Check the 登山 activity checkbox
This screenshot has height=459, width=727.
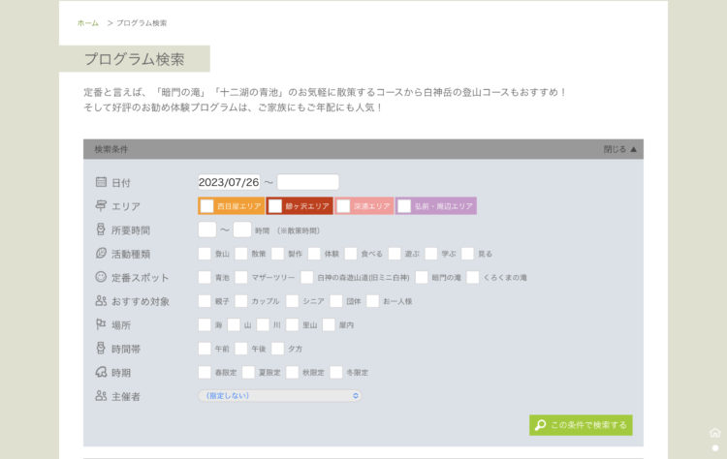tap(205, 254)
